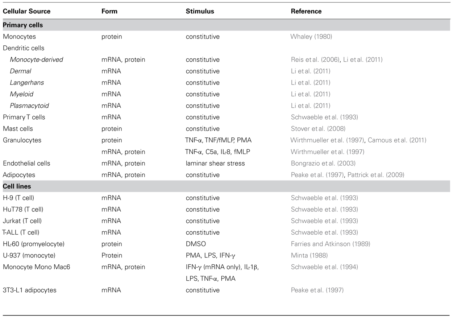Click the Myeloid subtype label
The image size is (453, 318).
(22, 94)
